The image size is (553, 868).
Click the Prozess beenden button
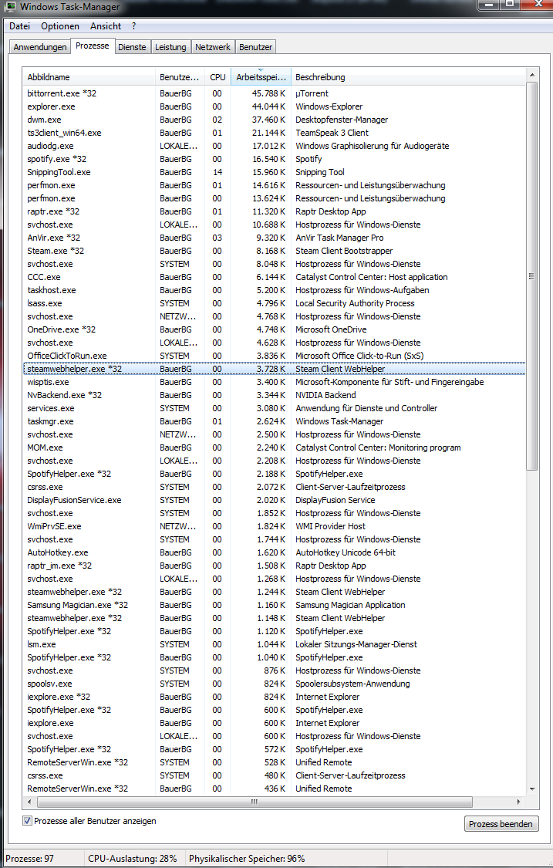[501, 824]
